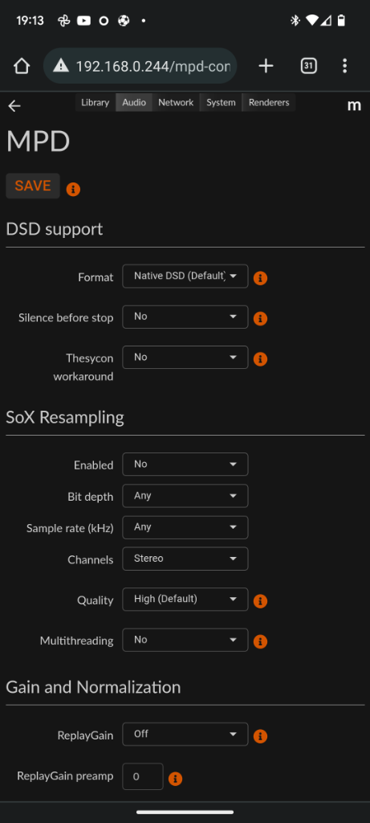Open the Bit depth dropdown
This screenshot has width=370, height=823.
[185, 496]
